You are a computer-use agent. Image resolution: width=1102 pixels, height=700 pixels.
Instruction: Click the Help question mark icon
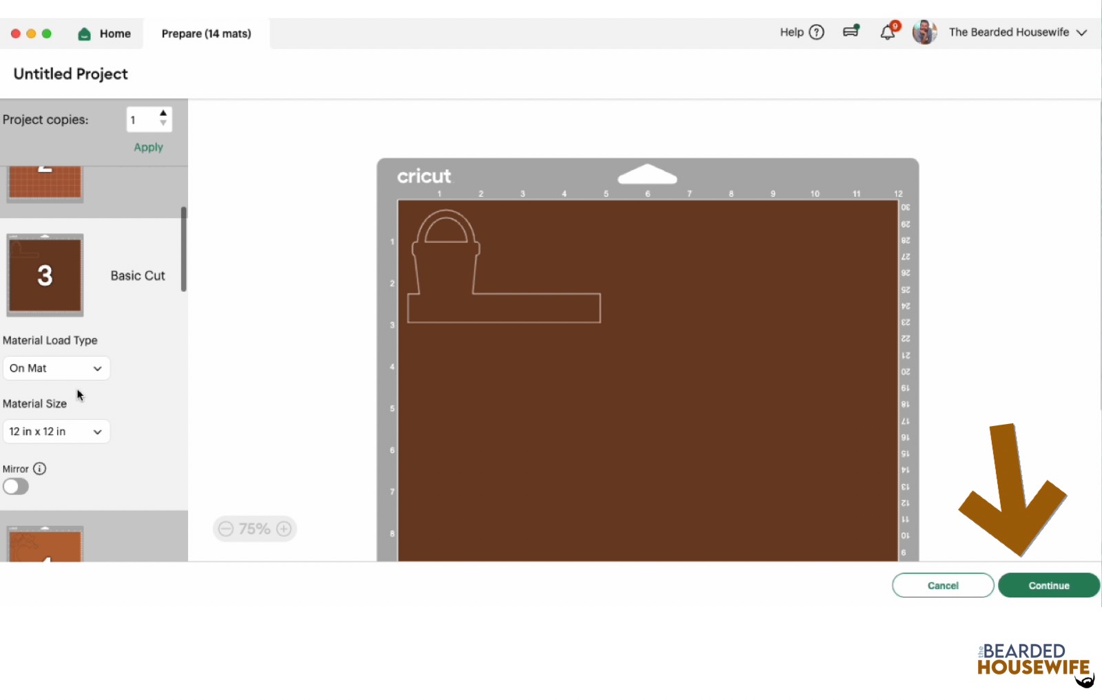(816, 32)
